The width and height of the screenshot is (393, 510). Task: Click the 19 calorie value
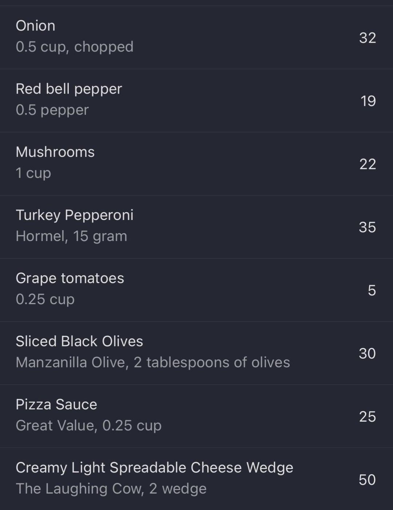pos(368,101)
